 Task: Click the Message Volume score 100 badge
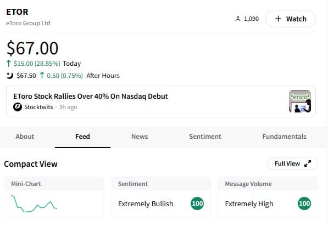[304, 204]
